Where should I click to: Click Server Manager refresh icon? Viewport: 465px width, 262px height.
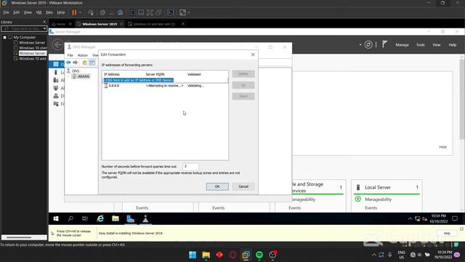tap(368, 45)
